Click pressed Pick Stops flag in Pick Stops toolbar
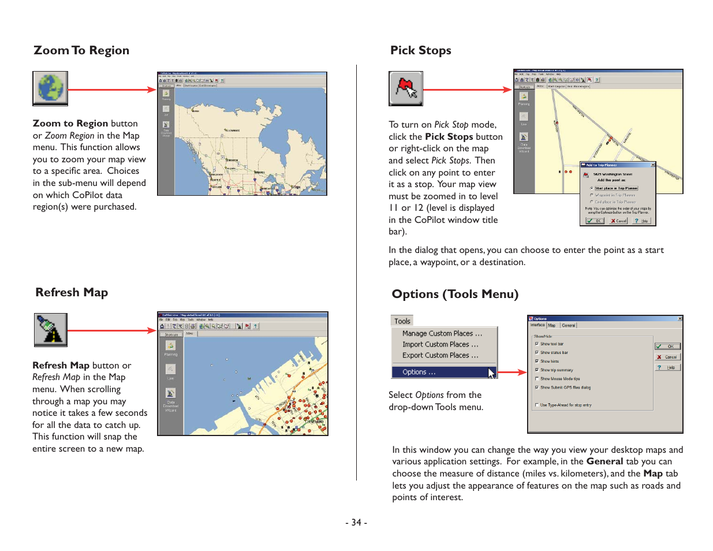 point(589,80)
